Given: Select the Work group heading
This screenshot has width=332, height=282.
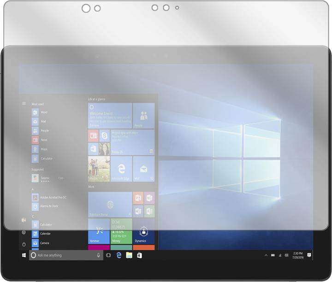Looking at the screenshot, I should pos(91,187).
